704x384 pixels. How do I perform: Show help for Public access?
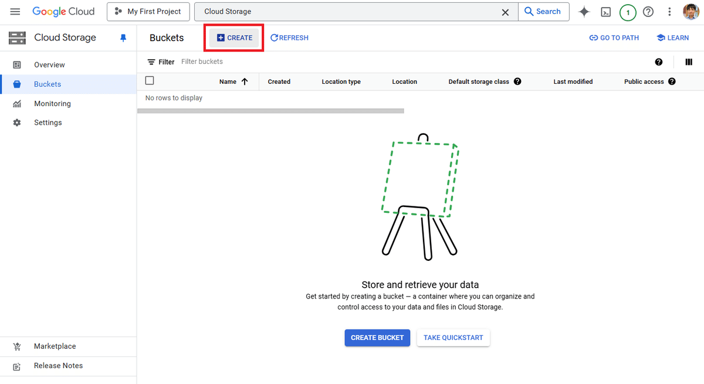coord(672,81)
